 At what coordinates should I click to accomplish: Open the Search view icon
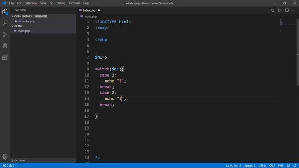5,23
